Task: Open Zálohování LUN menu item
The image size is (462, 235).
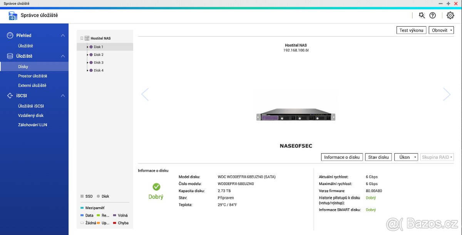Action: (32, 125)
